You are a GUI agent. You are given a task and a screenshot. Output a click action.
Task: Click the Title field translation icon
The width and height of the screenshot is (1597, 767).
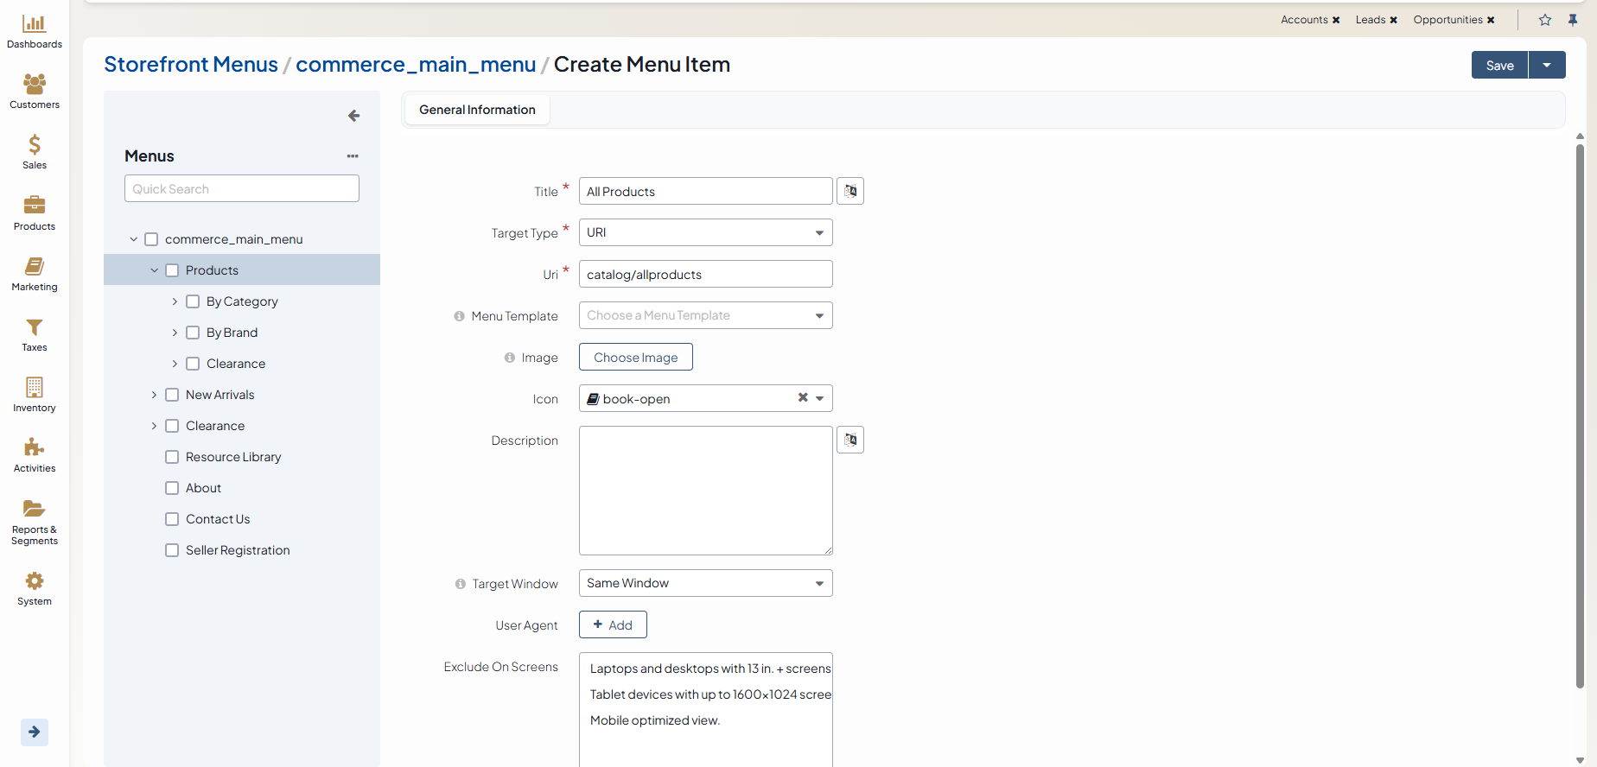pos(850,191)
